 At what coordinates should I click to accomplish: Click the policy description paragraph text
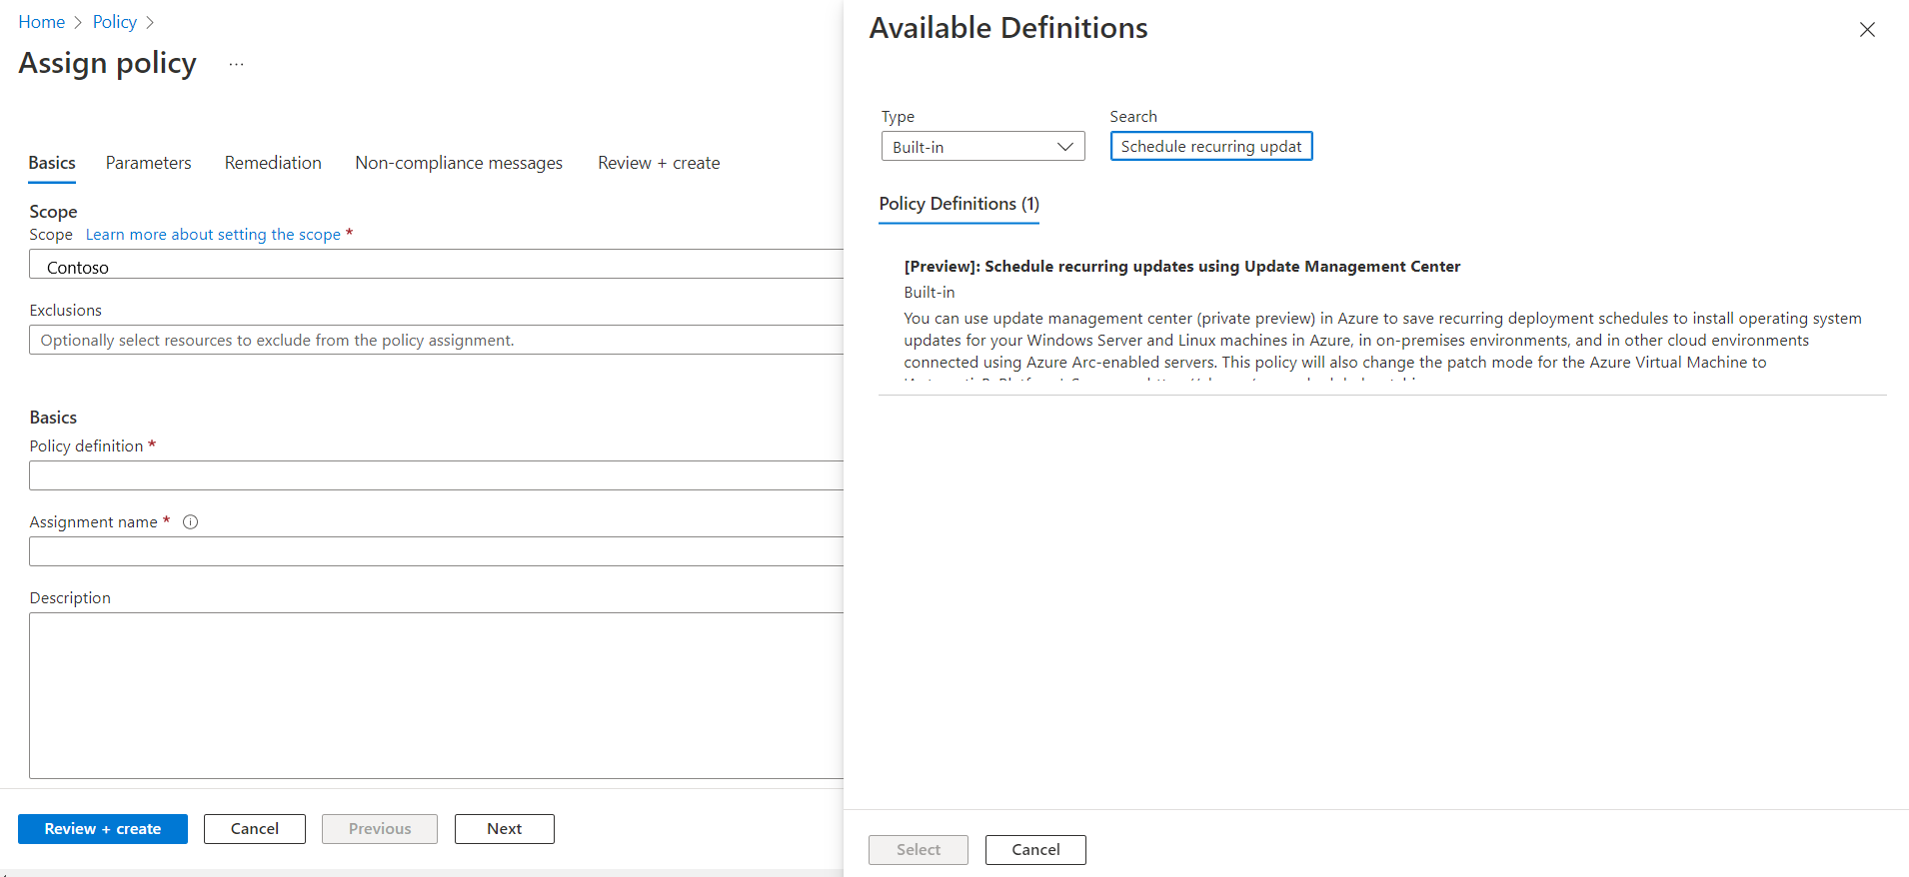[x=1382, y=345]
